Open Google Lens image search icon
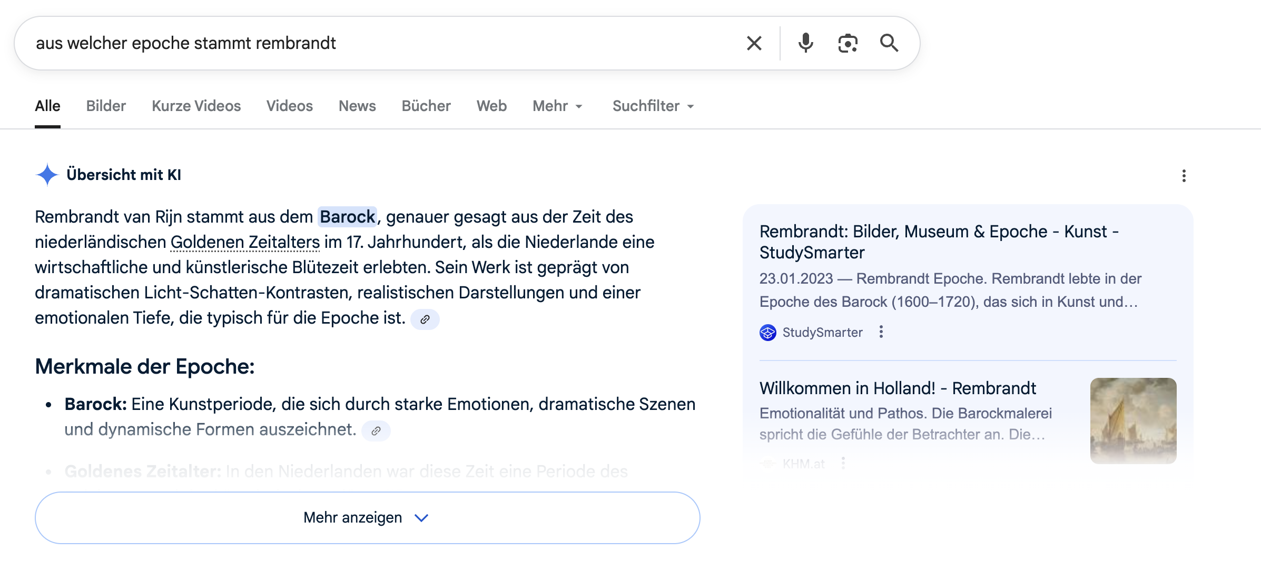The image size is (1261, 561). tap(847, 43)
